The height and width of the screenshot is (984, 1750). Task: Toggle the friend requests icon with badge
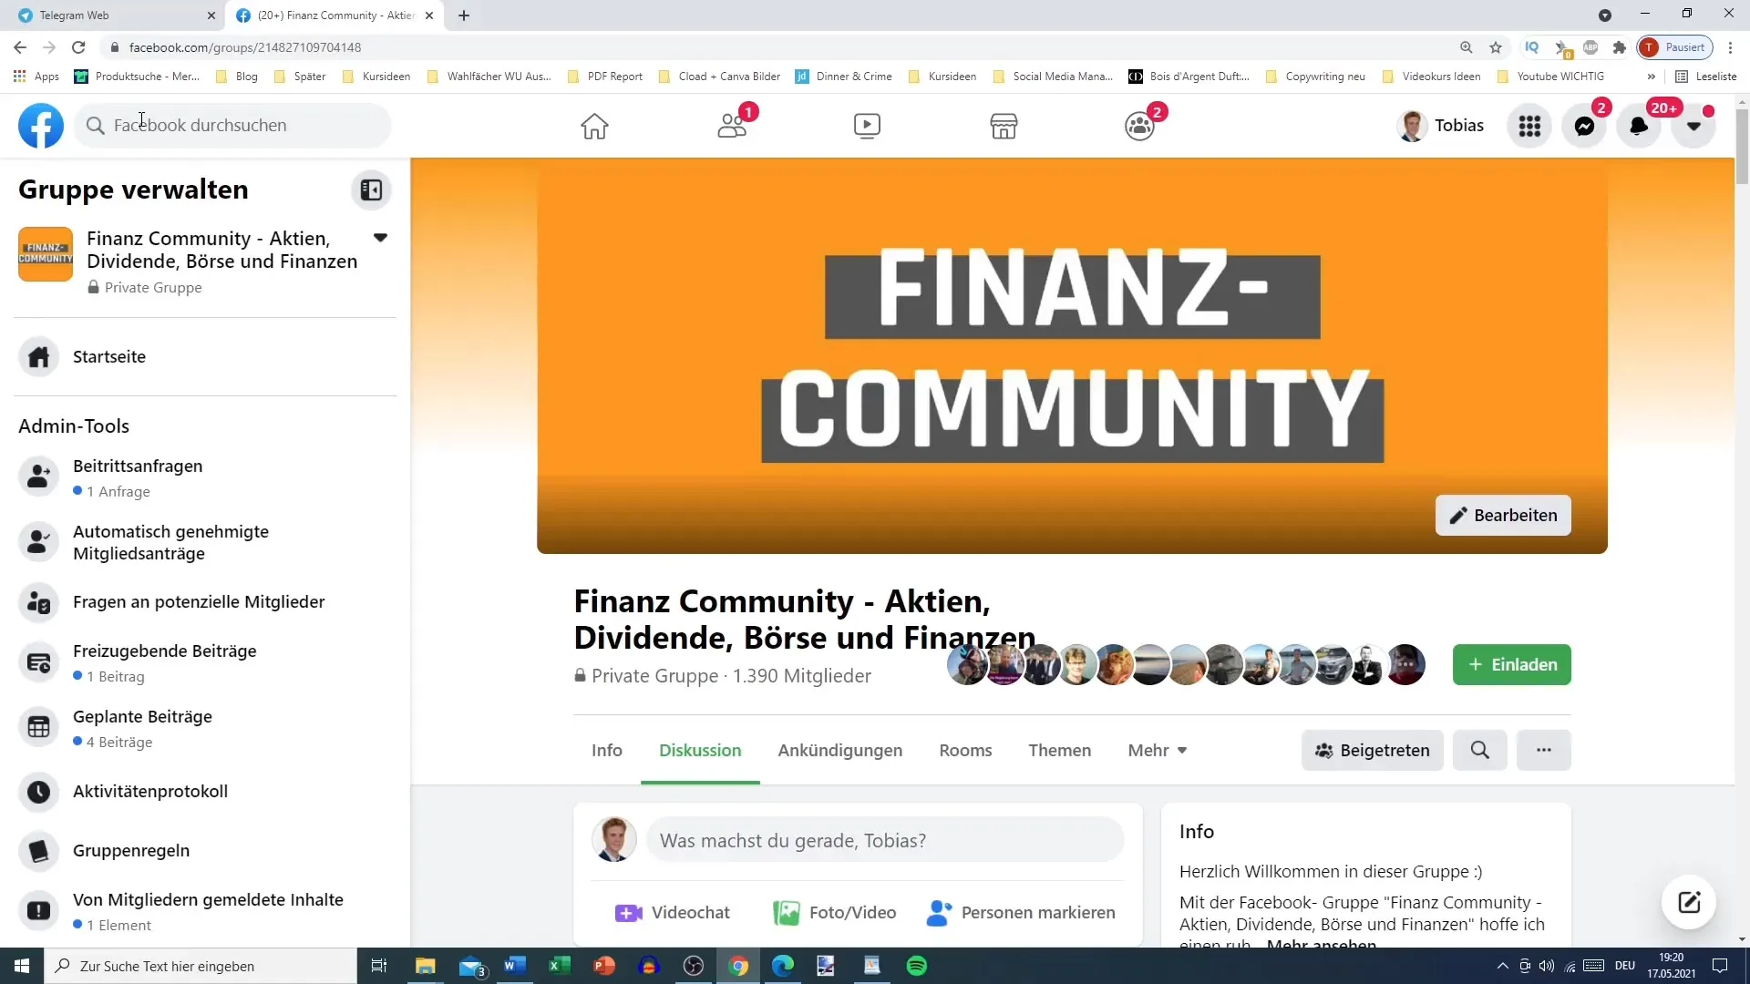pos(731,125)
